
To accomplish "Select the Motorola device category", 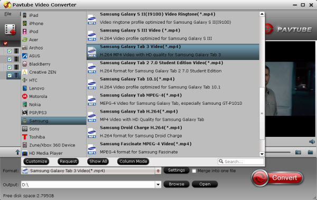I will pos(53,96).
